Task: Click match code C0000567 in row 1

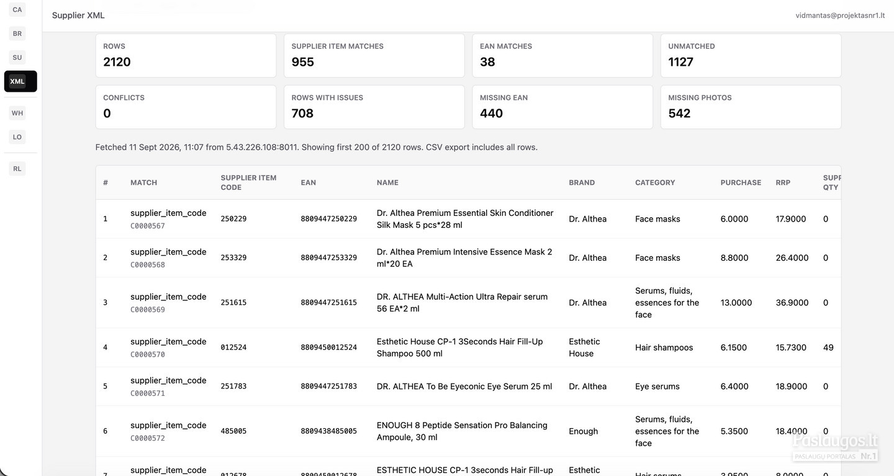Action: tap(148, 226)
